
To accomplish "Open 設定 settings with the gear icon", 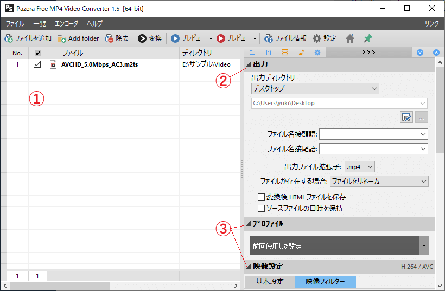I will (325, 38).
